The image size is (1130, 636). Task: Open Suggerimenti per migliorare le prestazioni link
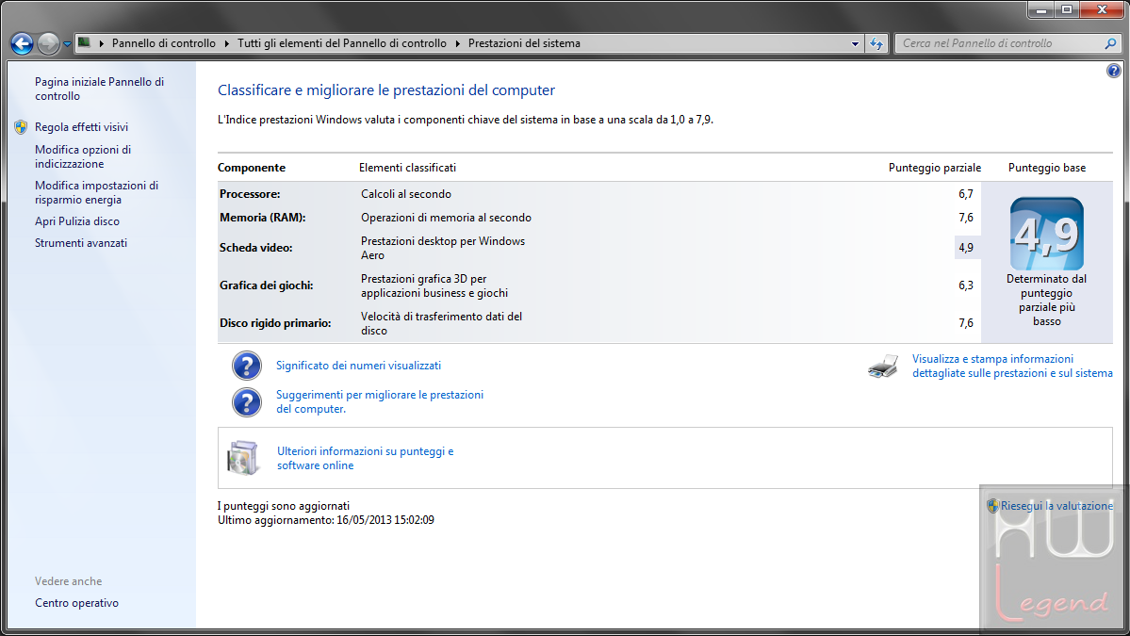(x=380, y=401)
